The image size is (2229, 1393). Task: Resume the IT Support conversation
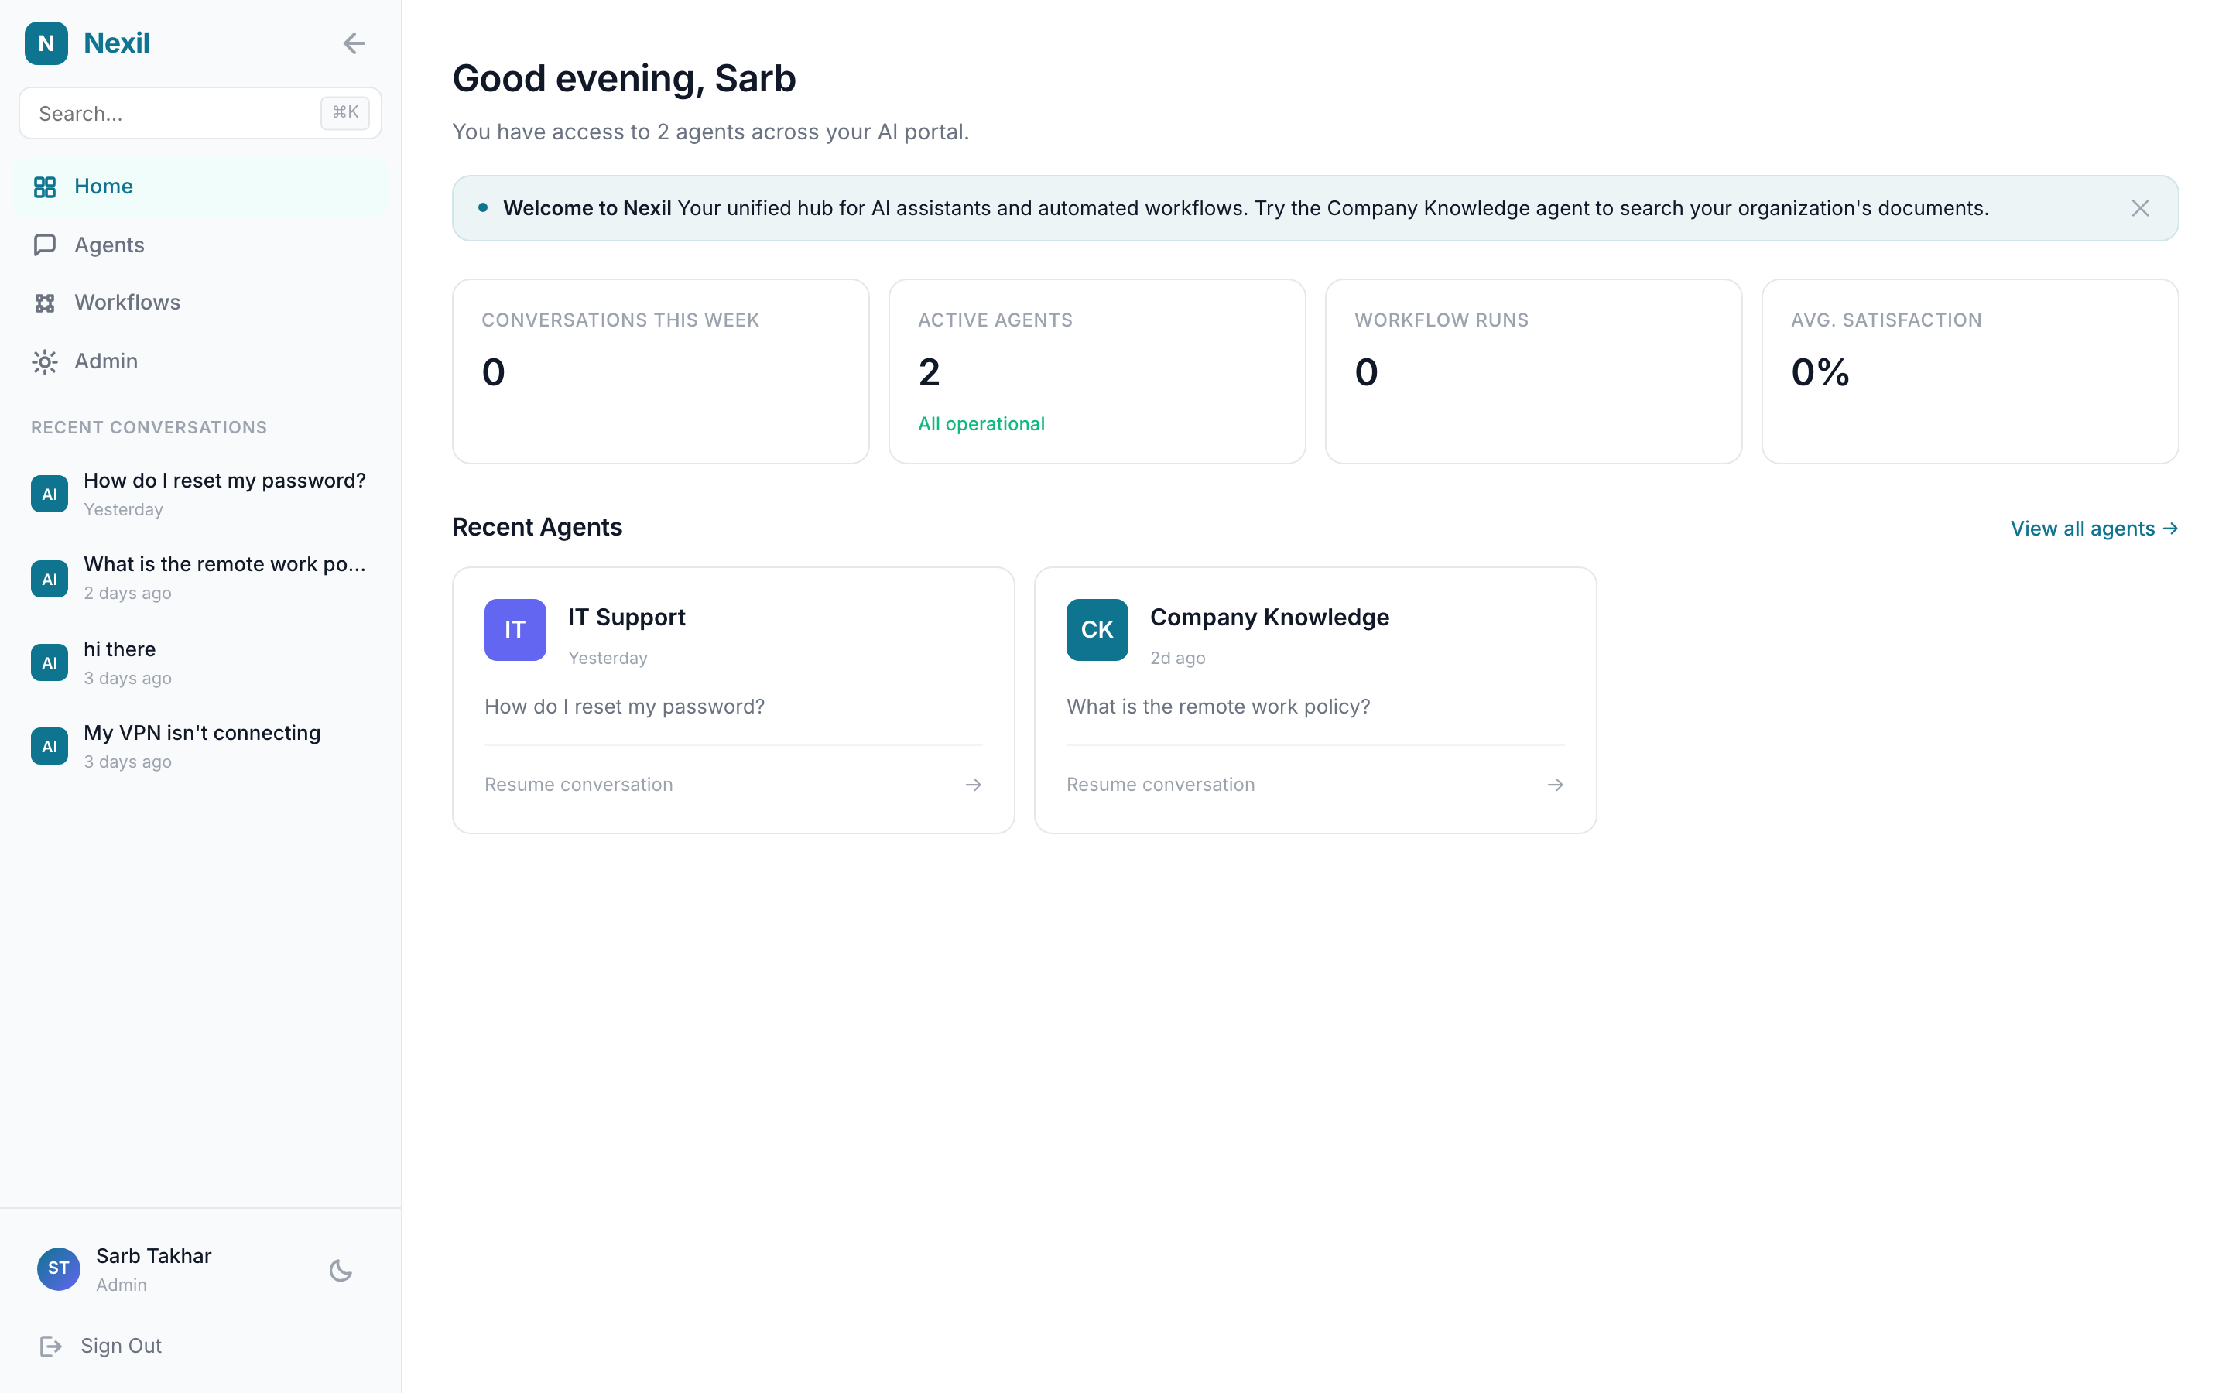pos(578,784)
